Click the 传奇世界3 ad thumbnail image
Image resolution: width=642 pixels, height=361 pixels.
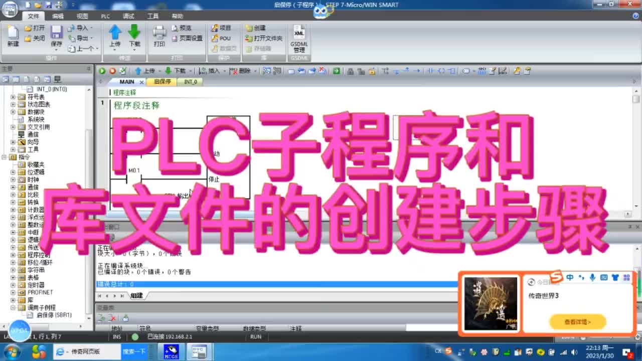pos(491,304)
